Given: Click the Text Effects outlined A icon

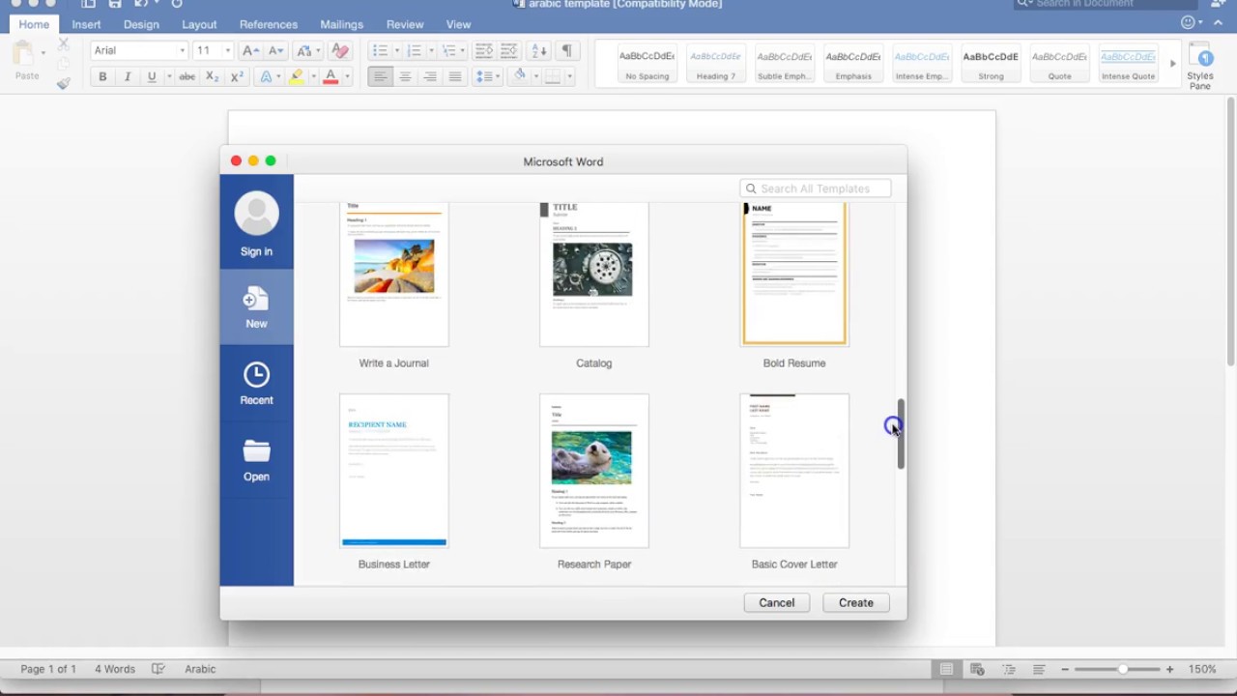Looking at the screenshot, I should coord(266,76).
